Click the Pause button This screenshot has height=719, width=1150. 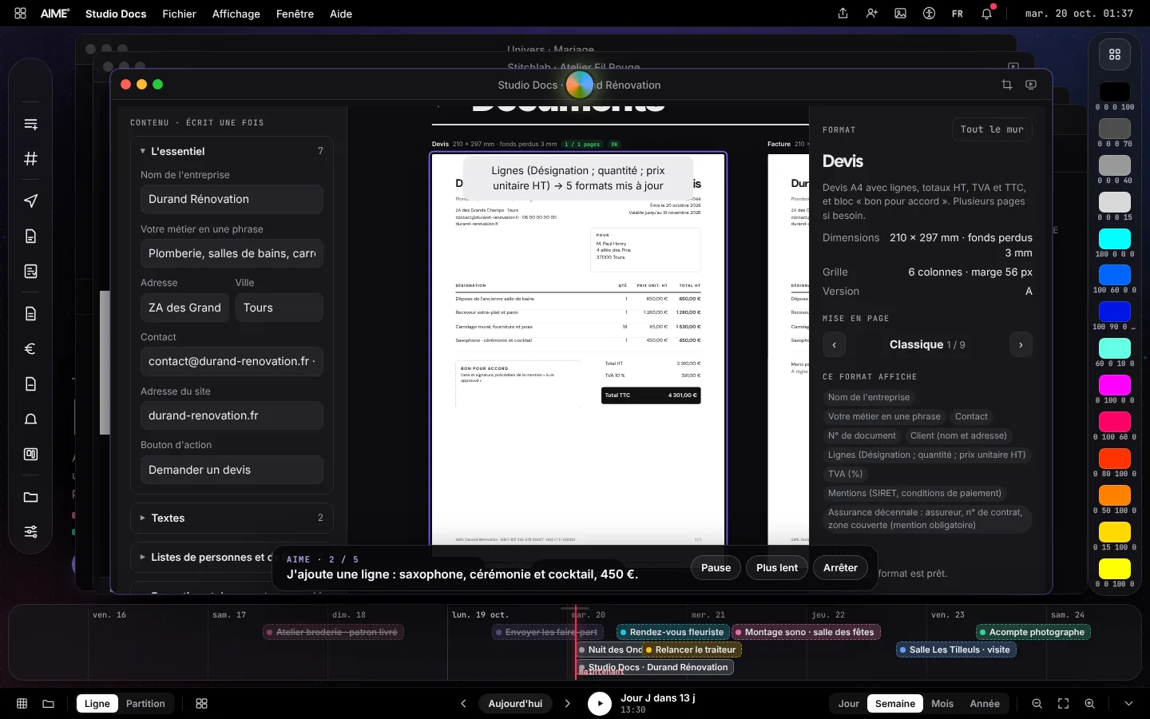716,568
